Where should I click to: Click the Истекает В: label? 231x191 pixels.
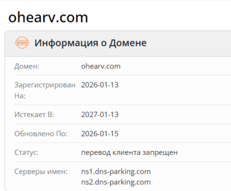tap(34, 114)
